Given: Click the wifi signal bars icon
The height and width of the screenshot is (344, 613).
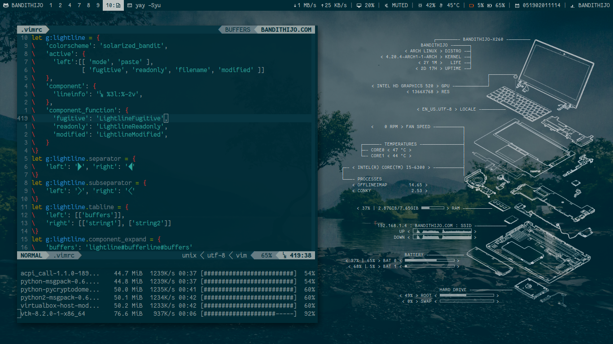Looking at the screenshot, I should [x=572, y=6].
